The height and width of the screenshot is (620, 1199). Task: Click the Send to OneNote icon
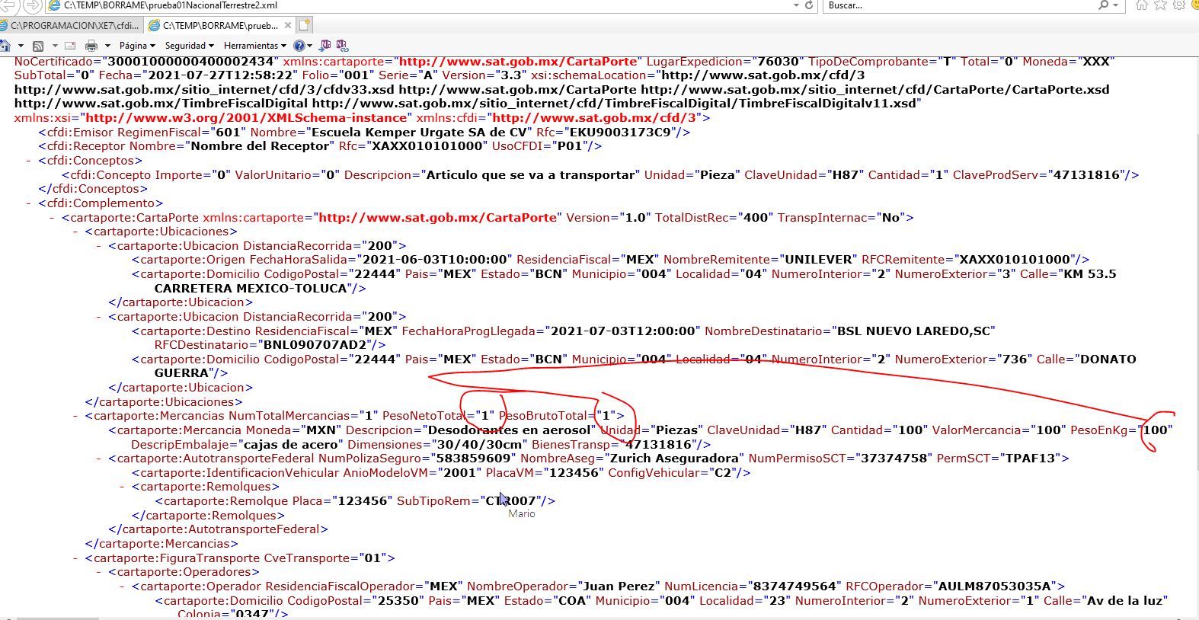326,46
